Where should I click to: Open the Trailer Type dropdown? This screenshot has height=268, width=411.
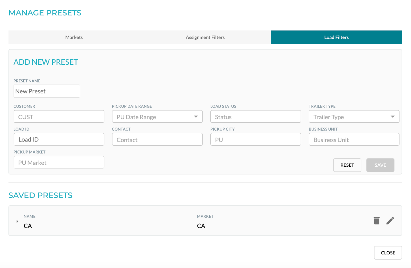point(393,116)
